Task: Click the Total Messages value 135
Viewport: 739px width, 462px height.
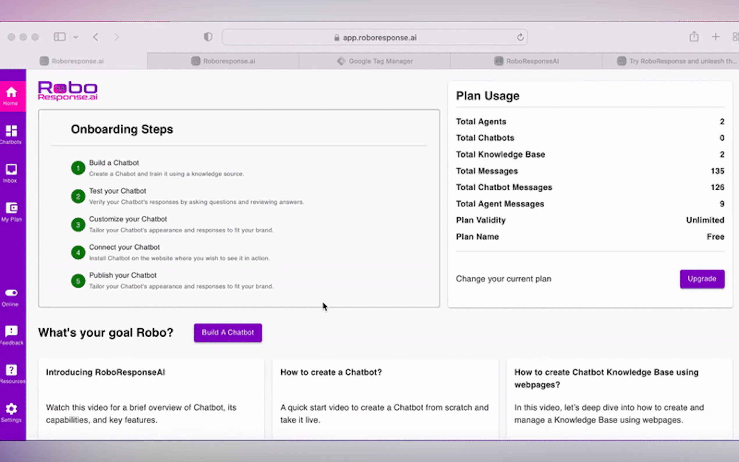Action: click(717, 171)
